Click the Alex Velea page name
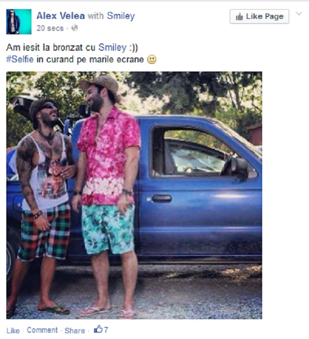 [x=60, y=16]
